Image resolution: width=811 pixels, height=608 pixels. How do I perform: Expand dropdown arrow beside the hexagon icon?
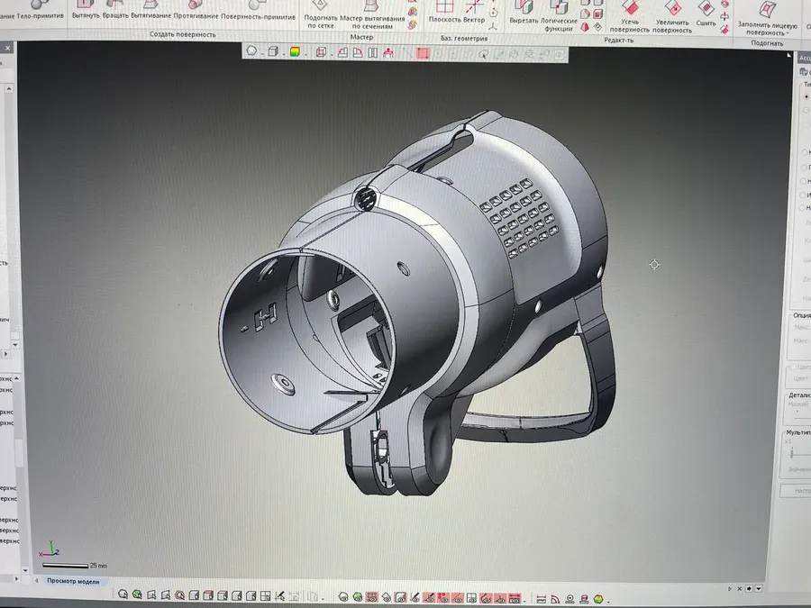click(x=261, y=53)
